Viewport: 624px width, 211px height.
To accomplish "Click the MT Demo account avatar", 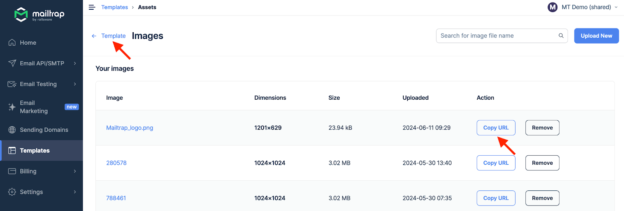I will (552, 7).
